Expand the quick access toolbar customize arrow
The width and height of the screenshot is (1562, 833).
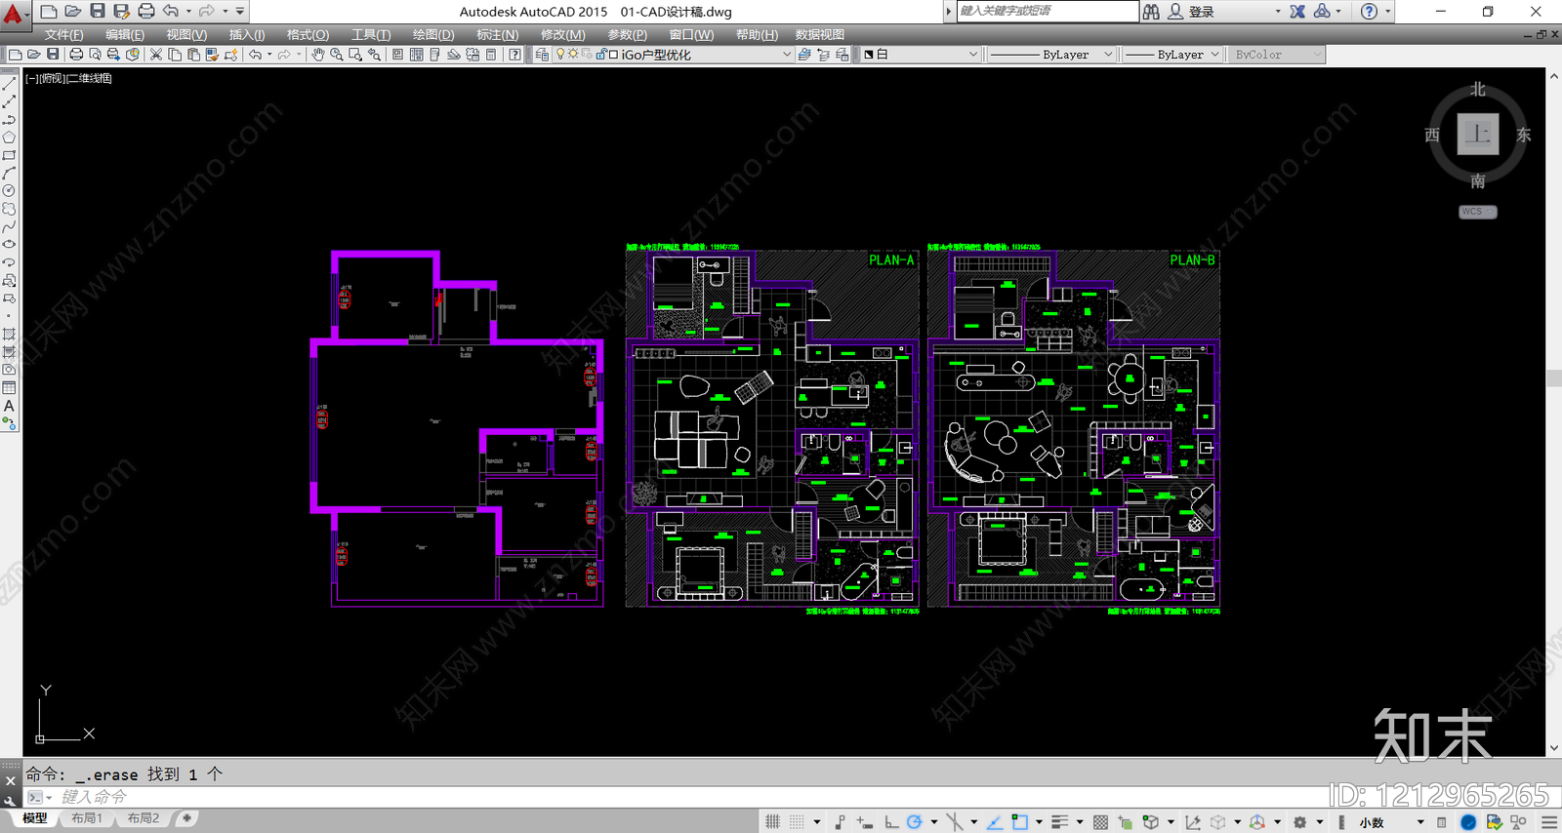click(x=240, y=12)
